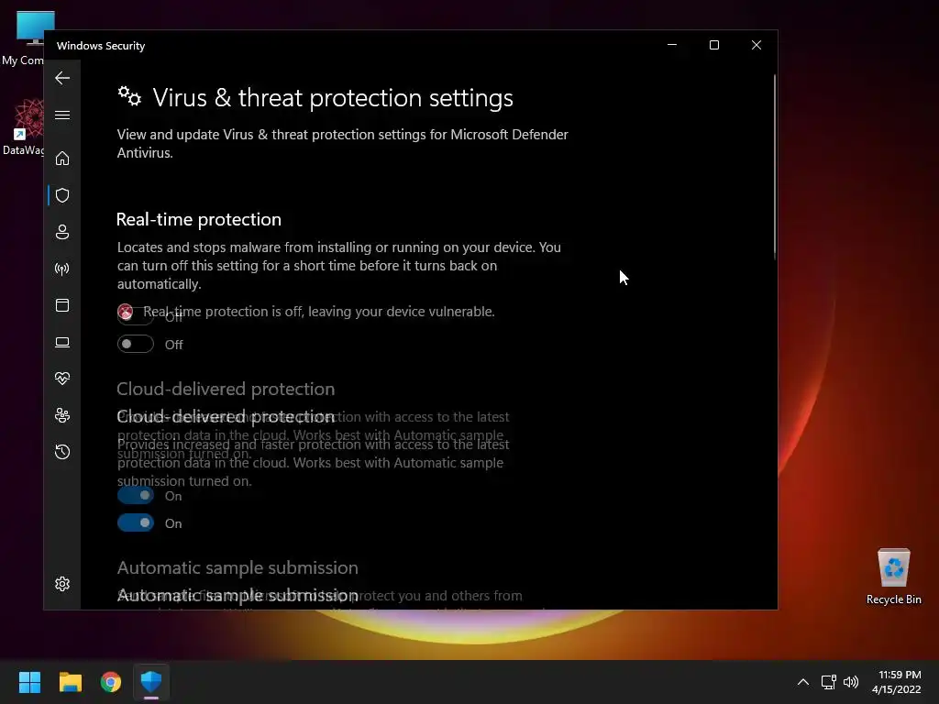Open Protection history clock icon
939x704 pixels.
(x=62, y=451)
